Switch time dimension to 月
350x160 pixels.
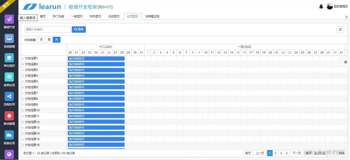[x=41, y=40]
